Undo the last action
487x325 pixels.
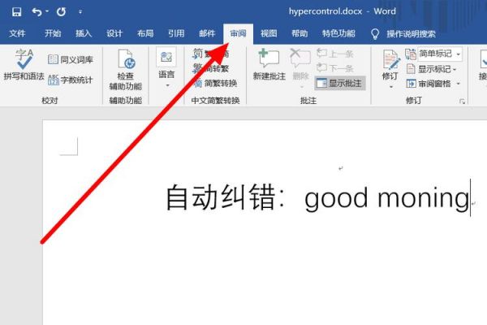tap(37, 12)
